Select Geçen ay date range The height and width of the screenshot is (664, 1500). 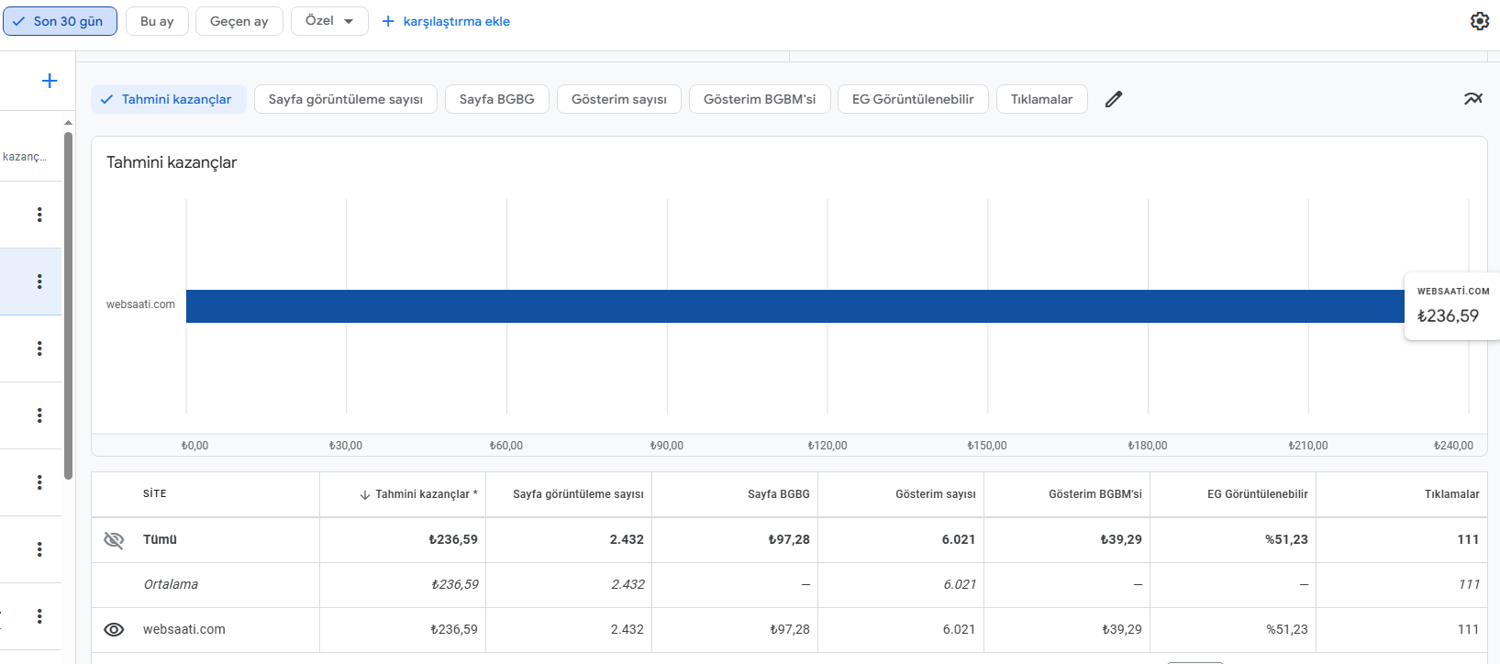239,21
